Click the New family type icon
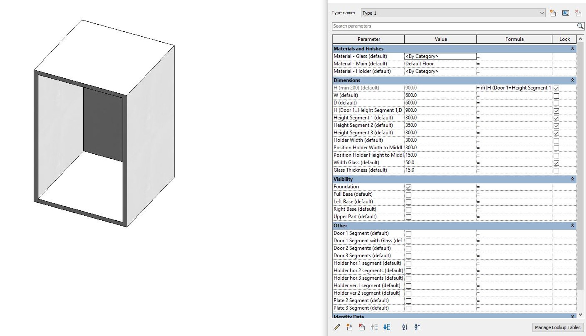The height and width of the screenshot is (336, 586). pos(553,13)
